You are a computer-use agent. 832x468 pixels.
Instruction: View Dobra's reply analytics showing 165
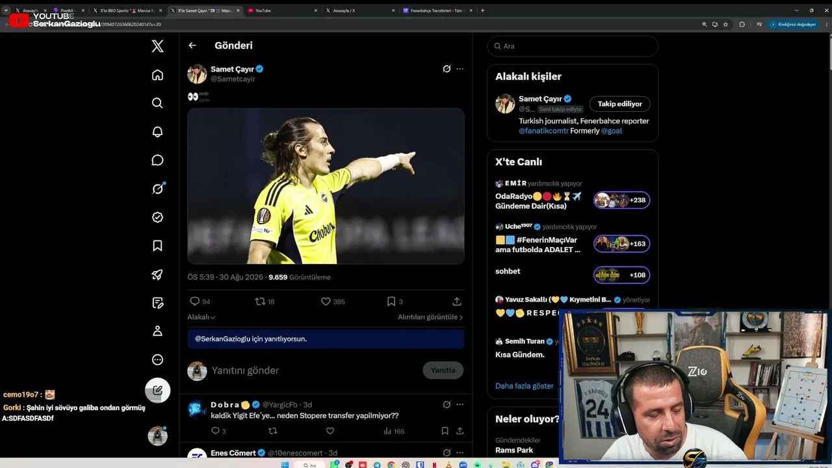click(394, 431)
